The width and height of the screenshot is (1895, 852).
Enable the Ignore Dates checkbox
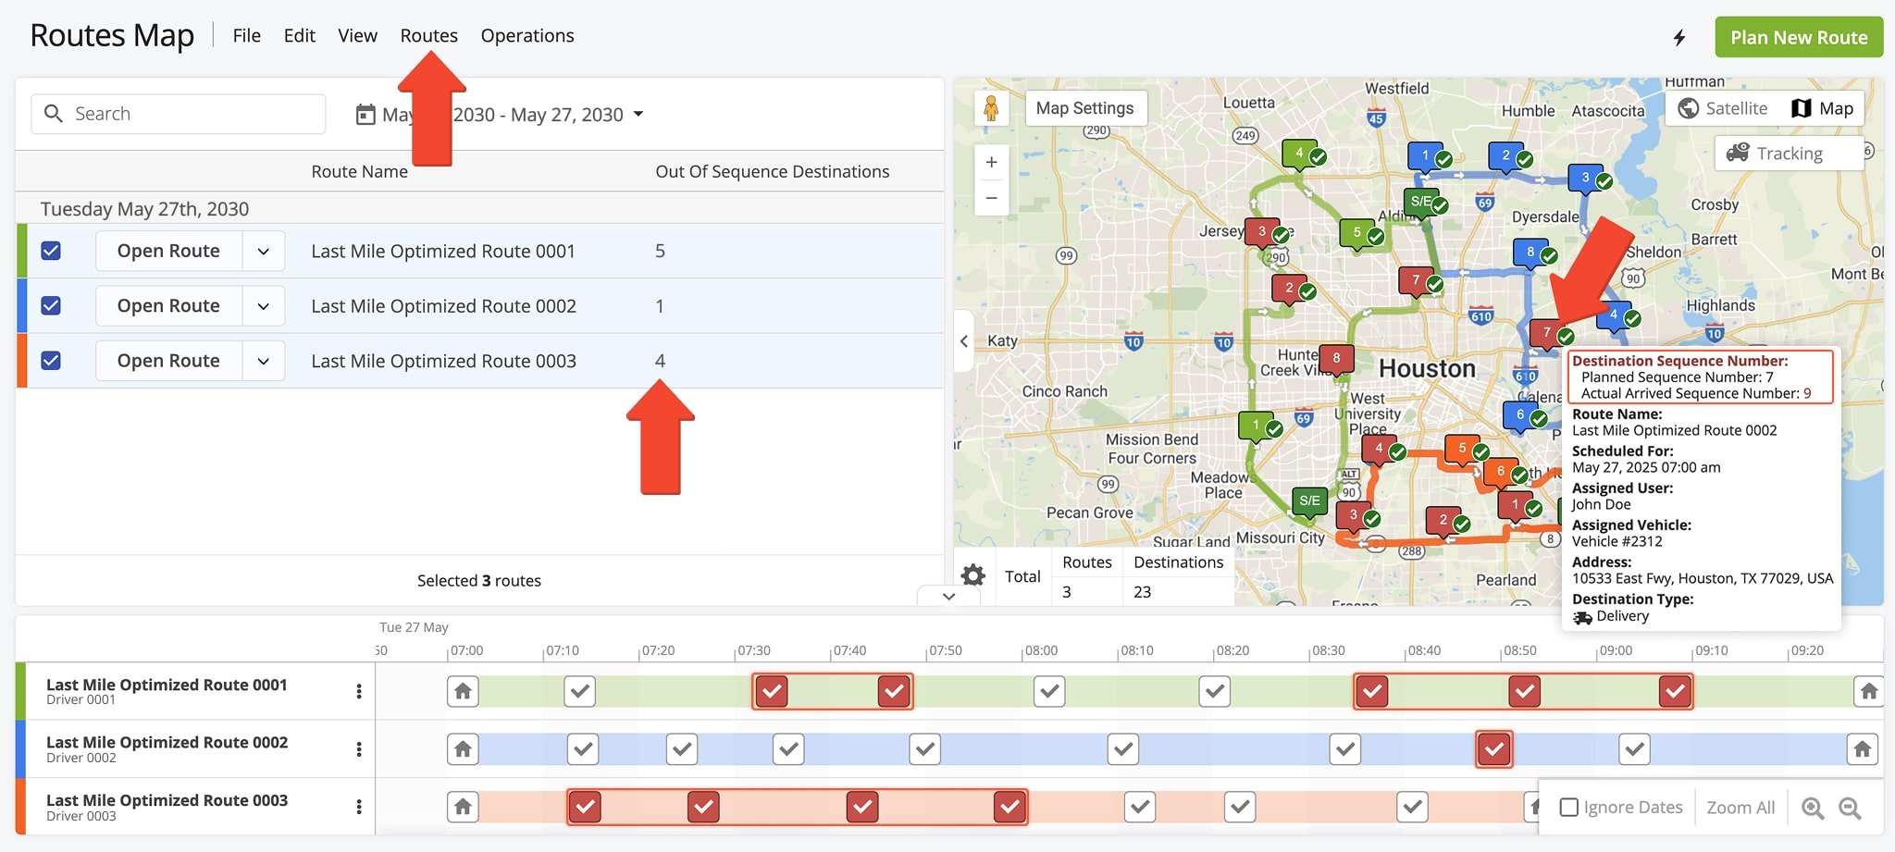pyautogui.click(x=1568, y=807)
